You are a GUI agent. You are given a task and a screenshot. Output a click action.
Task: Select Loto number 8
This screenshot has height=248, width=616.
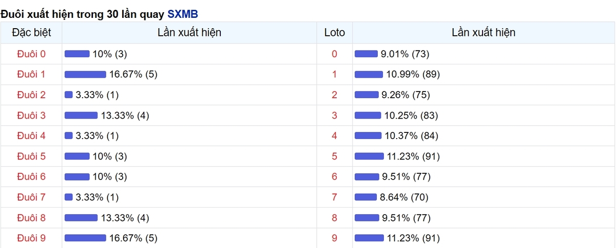(x=335, y=217)
